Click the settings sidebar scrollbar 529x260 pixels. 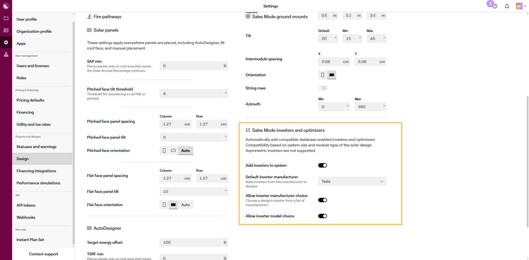point(74,132)
